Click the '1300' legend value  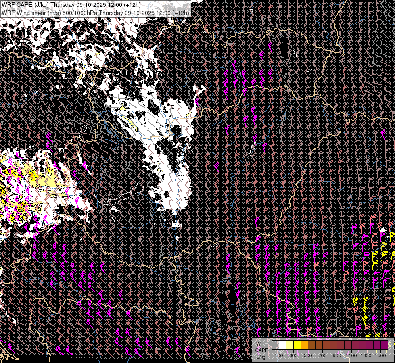click(366, 355)
